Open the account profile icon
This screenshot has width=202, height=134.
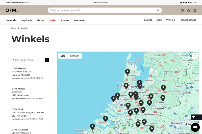pos(182,10)
